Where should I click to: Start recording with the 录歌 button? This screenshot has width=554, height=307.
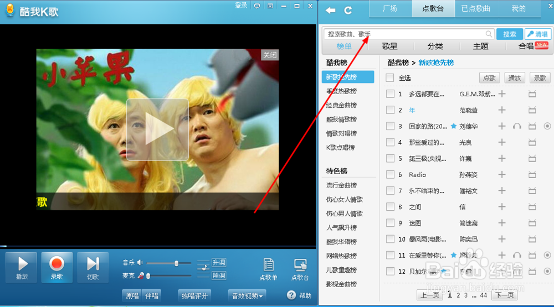57,268
